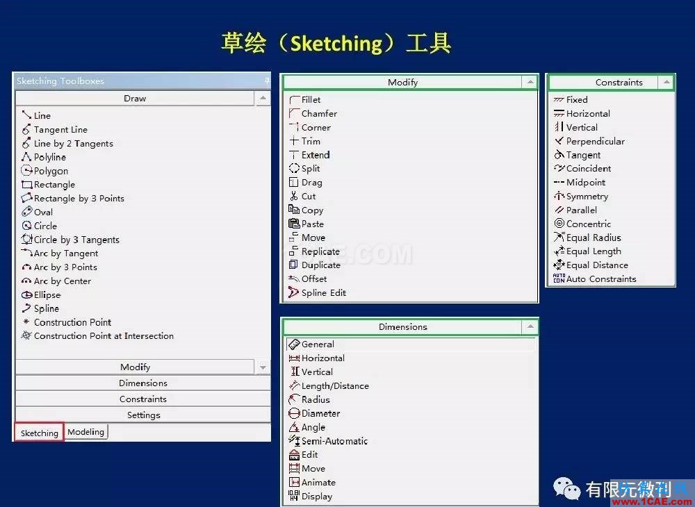Click the Cut scissors icon
The height and width of the screenshot is (507, 695).
coord(294,197)
